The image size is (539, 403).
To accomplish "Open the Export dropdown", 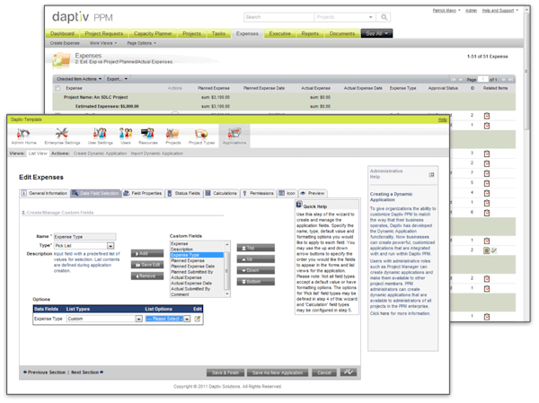I will pos(117,79).
